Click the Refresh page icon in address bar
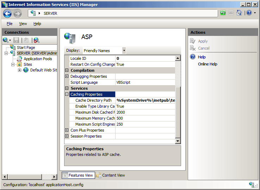This screenshot has width=260, height=190. coord(223,13)
